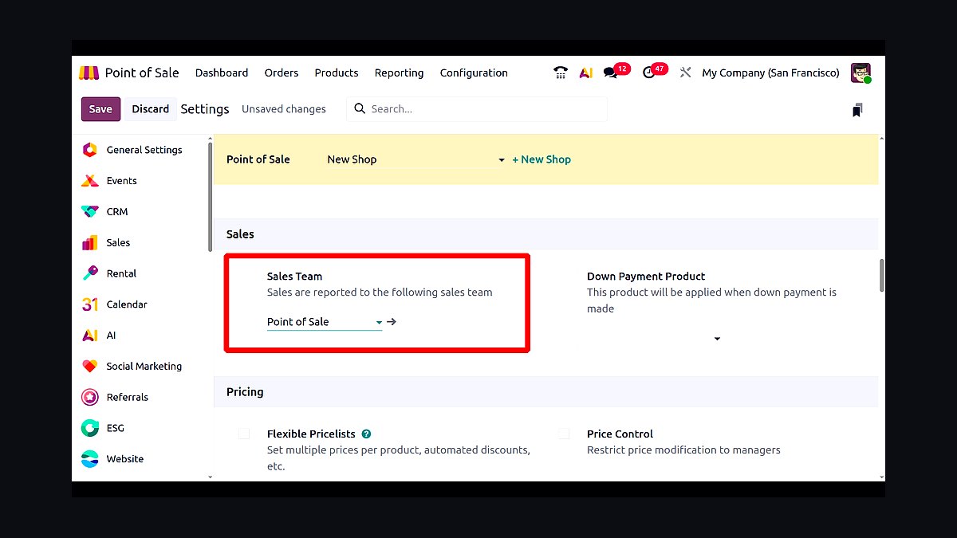Click the + New Shop link
Viewport: 957px width, 538px height.
[x=542, y=159]
